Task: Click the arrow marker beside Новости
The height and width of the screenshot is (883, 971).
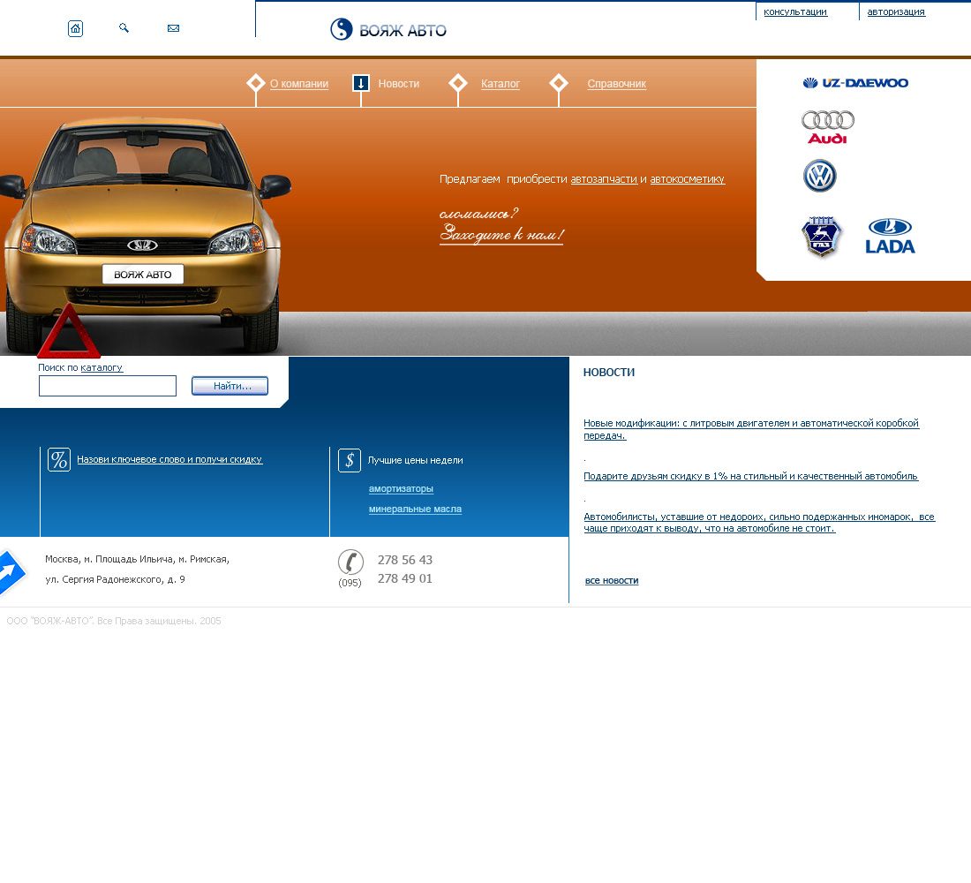Action: point(361,83)
